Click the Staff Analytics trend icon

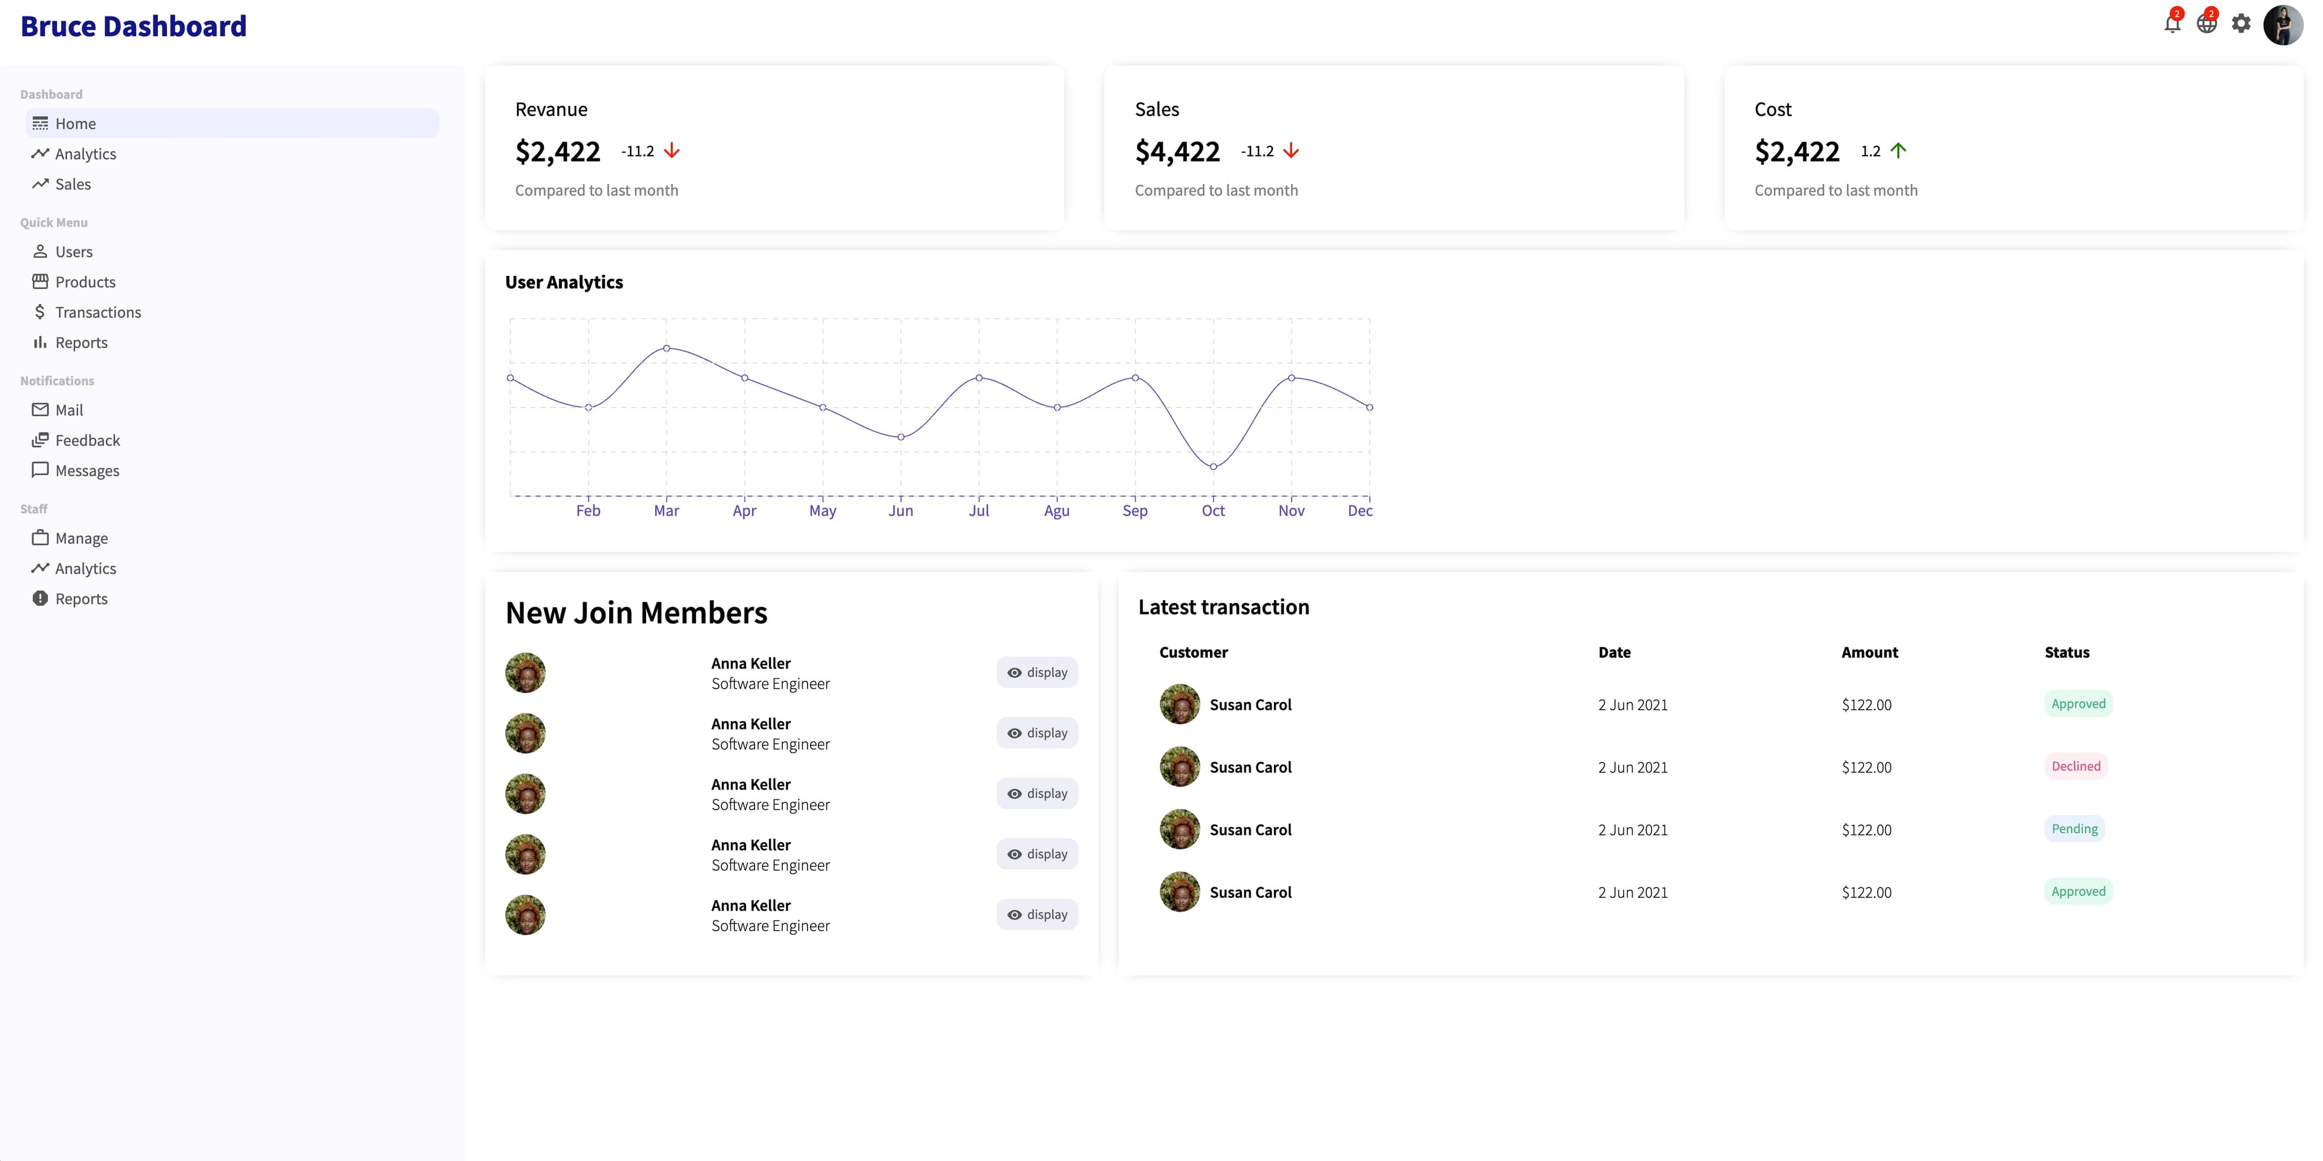[x=40, y=568]
